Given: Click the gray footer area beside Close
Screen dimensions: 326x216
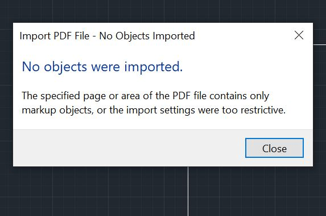Looking at the screenshot, I should coord(129,148).
